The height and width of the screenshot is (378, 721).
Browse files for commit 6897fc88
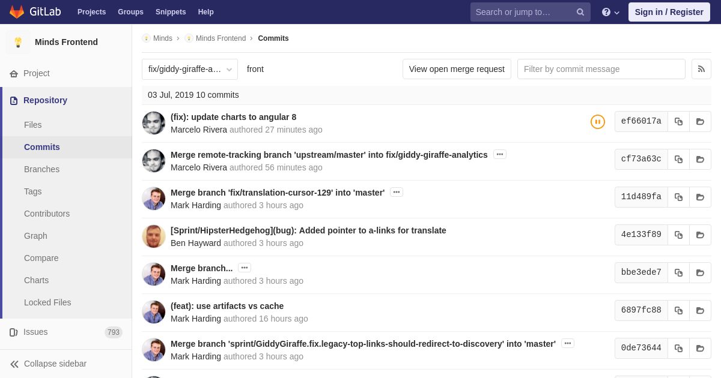coord(700,310)
